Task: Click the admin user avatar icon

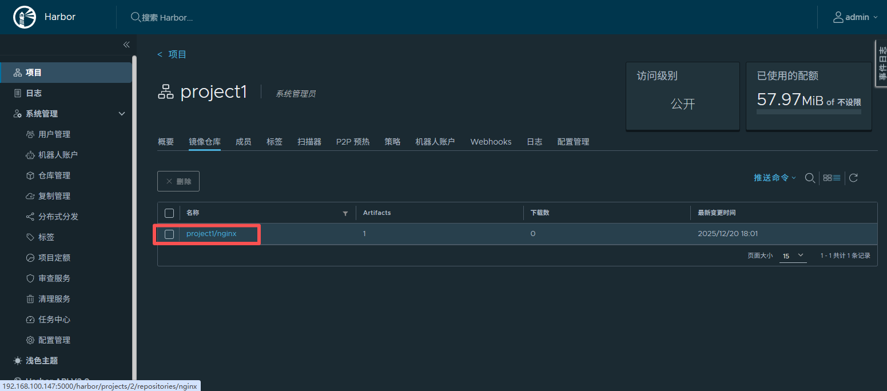Action: point(838,17)
